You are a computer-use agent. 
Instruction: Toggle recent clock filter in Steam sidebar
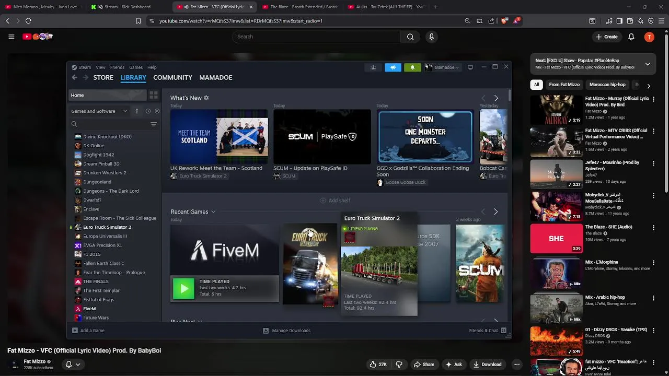pos(148,111)
